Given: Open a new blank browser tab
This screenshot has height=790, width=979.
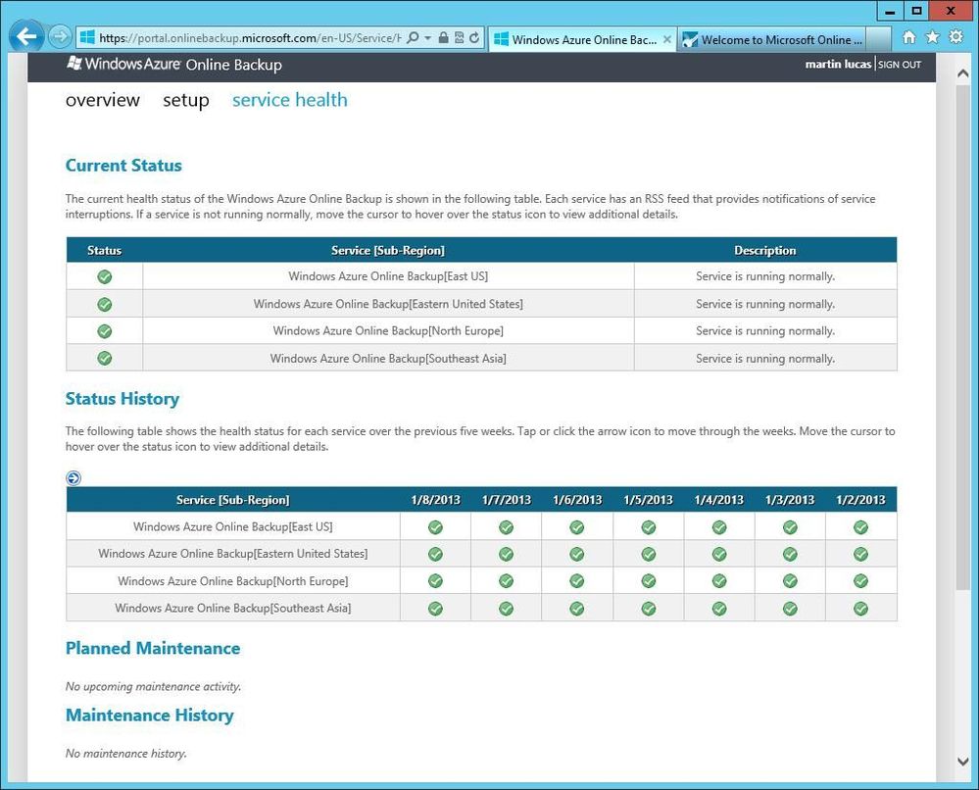Looking at the screenshot, I should click(878, 39).
